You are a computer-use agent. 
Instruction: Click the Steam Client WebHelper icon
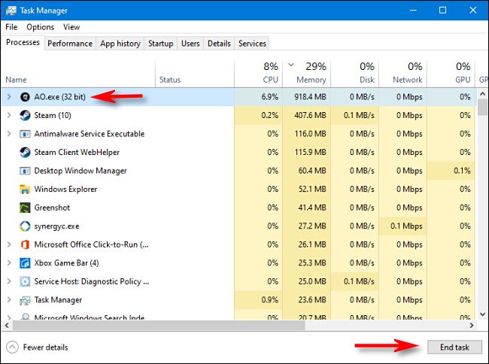[25, 153]
